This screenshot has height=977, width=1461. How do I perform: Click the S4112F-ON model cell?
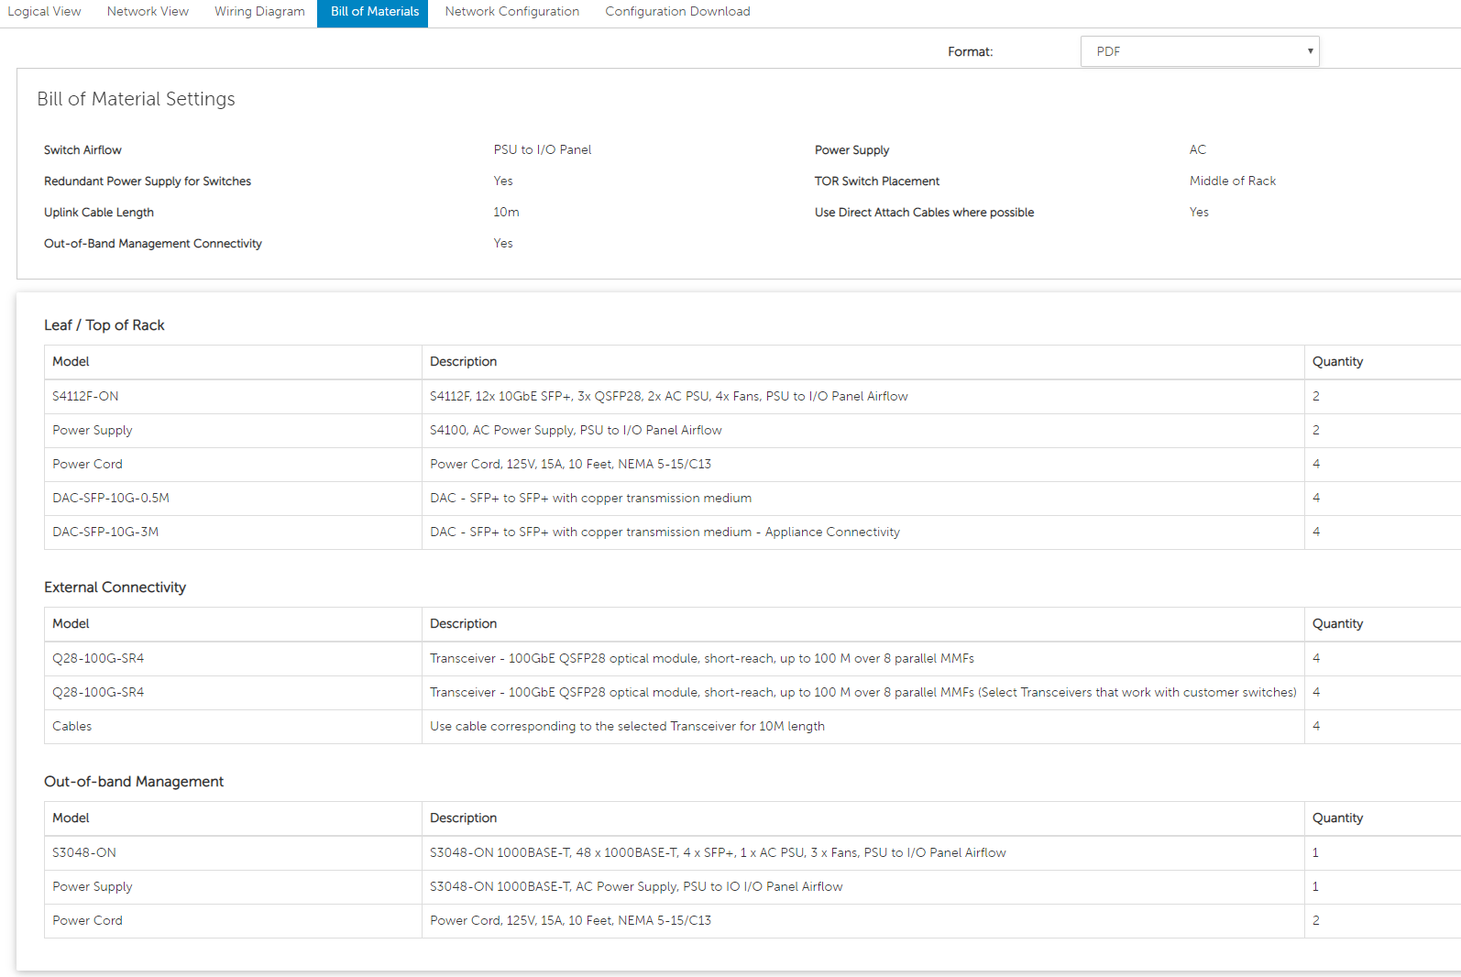pos(85,396)
